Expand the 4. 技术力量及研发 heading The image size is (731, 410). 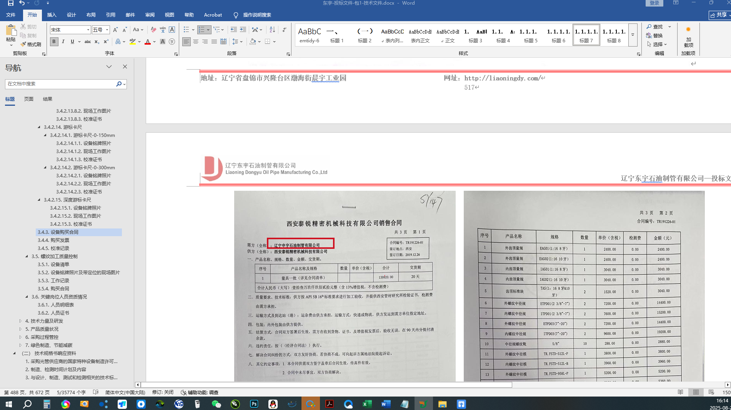[x=20, y=321]
